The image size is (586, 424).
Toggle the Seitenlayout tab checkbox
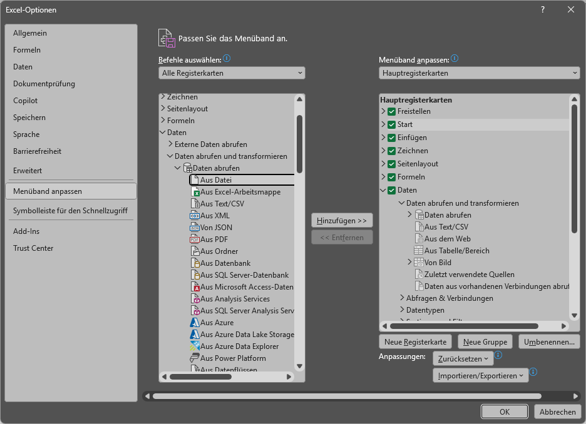click(x=392, y=164)
